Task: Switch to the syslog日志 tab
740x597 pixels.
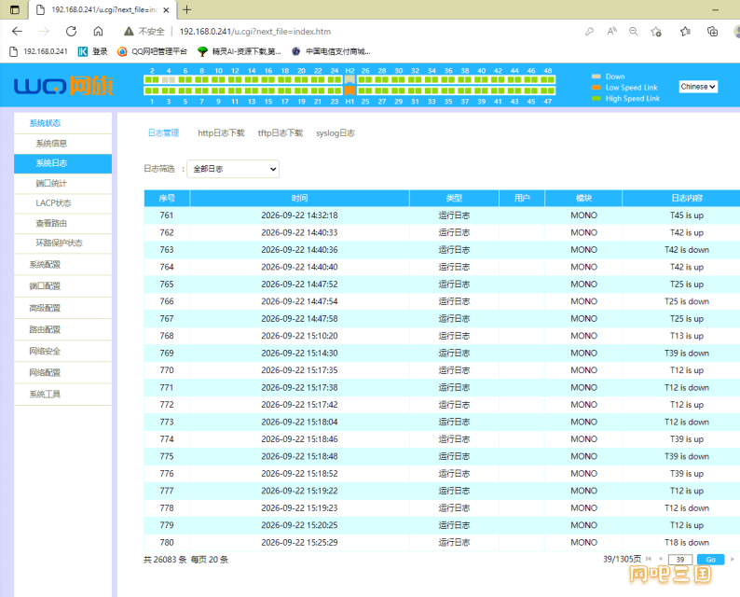Action: [336, 133]
